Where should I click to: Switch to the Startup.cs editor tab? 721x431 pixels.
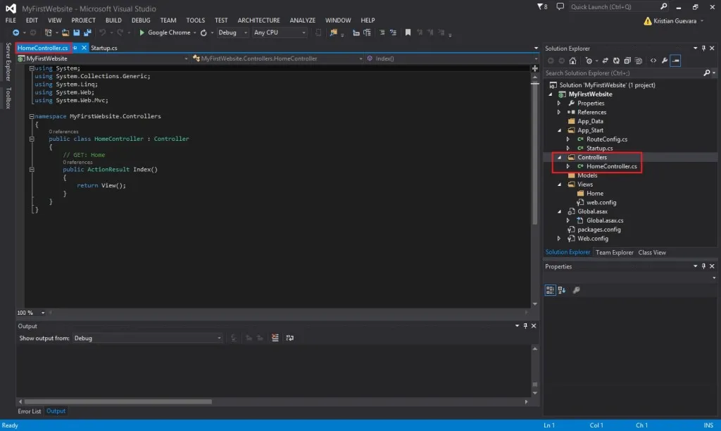pyautogui.click(x=104, y=48)
